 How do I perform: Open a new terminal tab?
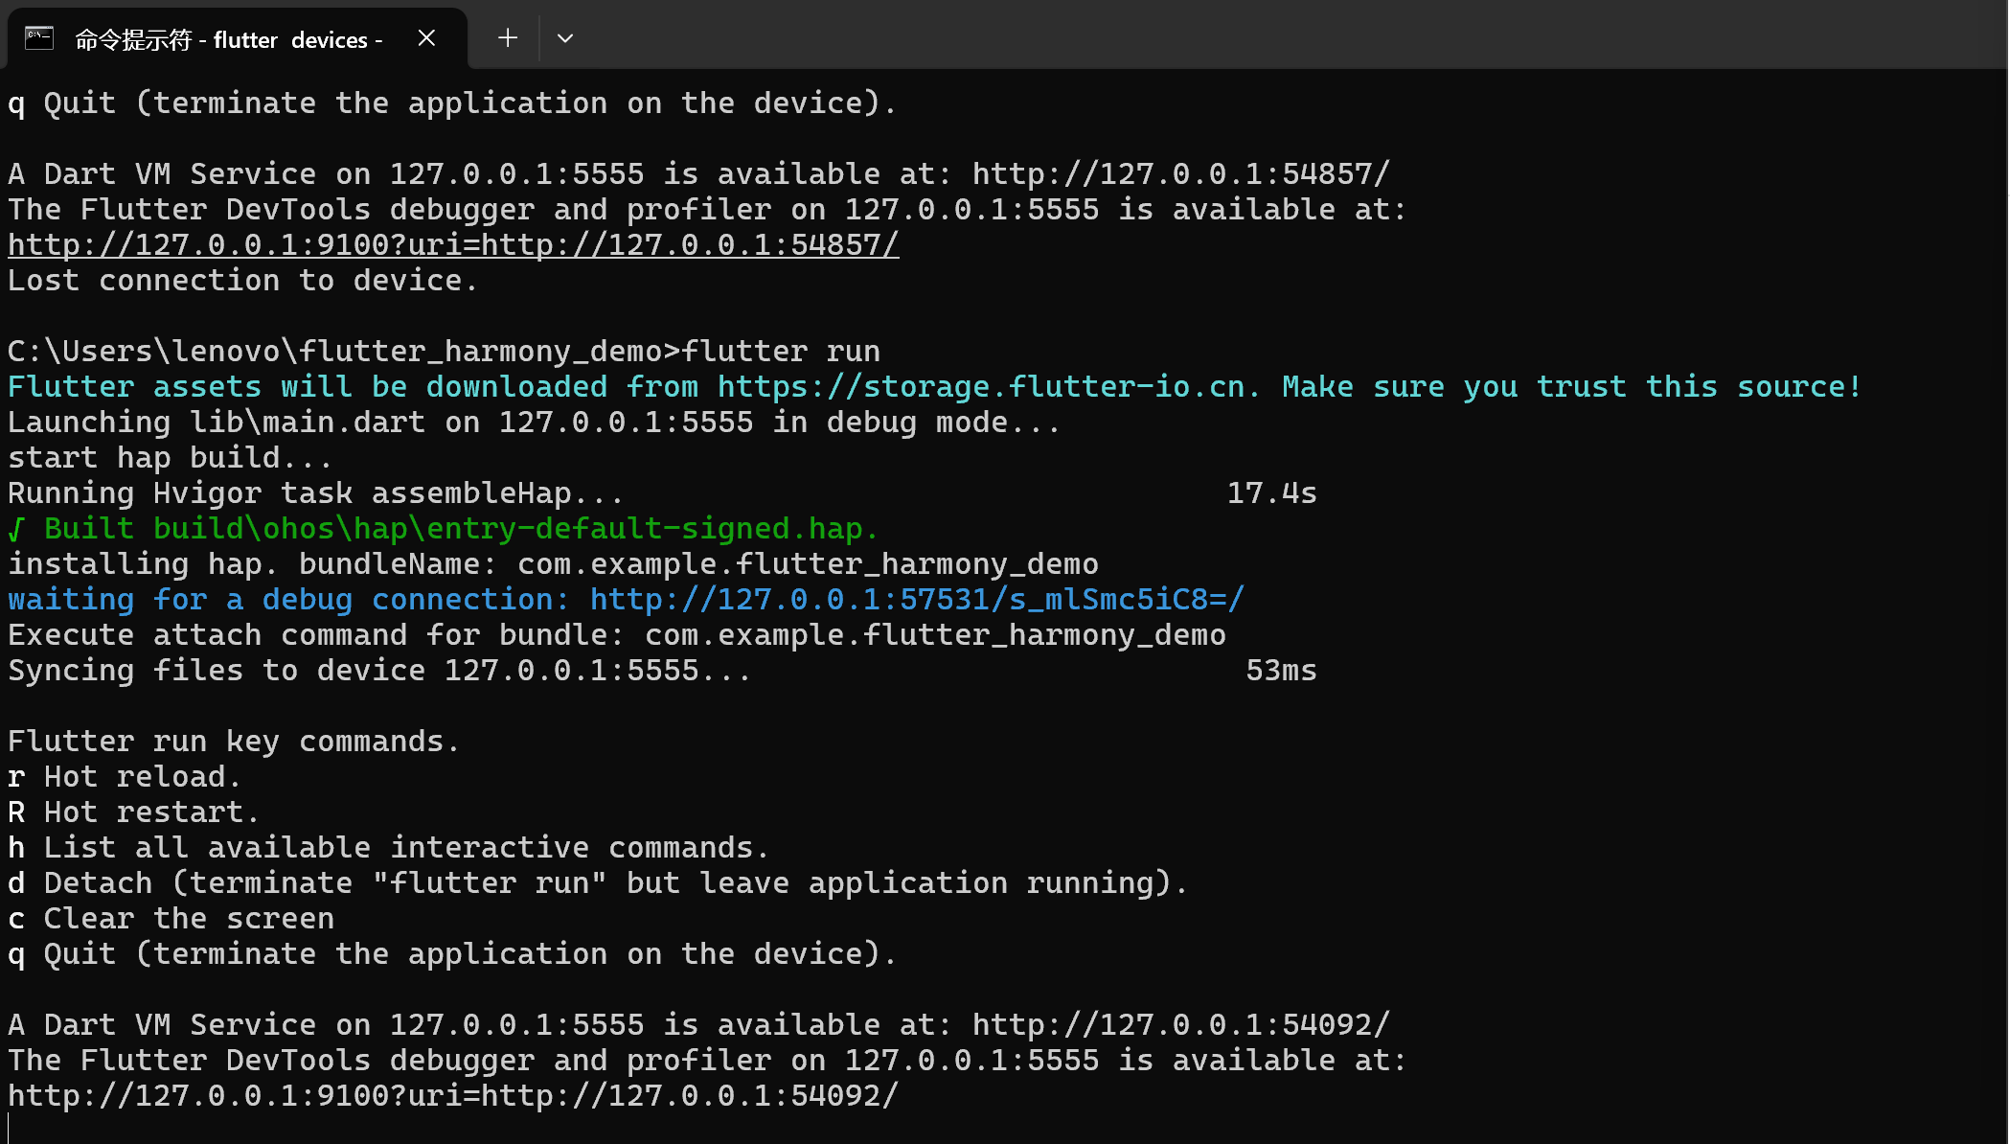508,38
